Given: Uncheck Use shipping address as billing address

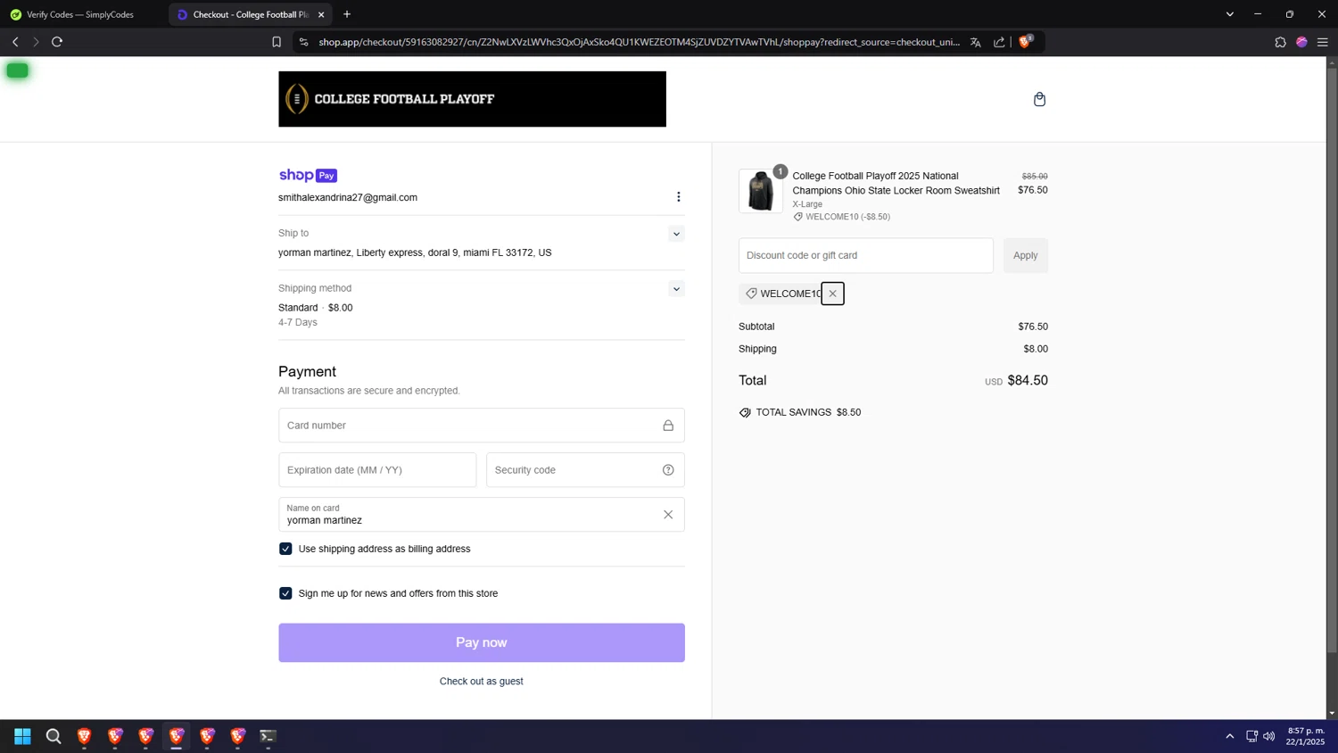Looking at the screenshot, I should 285,549.
